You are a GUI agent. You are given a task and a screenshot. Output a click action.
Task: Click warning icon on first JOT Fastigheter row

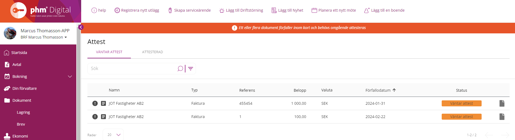(x=95, y=103)
